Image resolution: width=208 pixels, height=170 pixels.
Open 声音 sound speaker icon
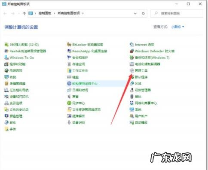tap(69, 97)
